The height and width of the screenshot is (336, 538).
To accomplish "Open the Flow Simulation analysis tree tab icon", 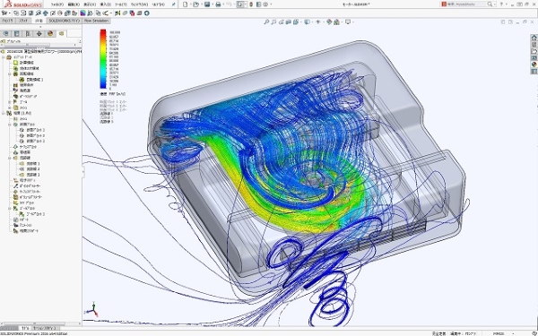I will [x=61, y=34].
